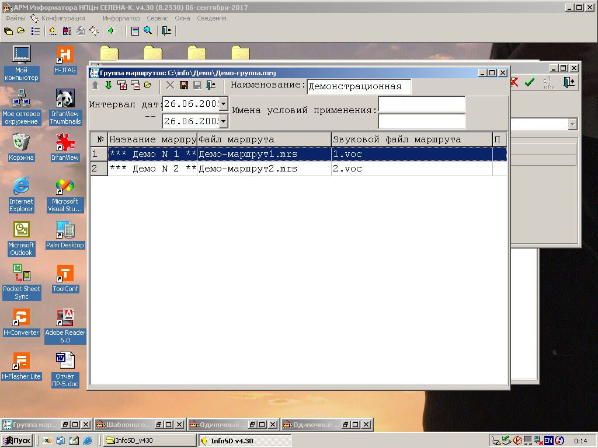The height and width of the screenshot is (448, 598).
Task: Open the Пуск start button
Action: click(17, 440)
